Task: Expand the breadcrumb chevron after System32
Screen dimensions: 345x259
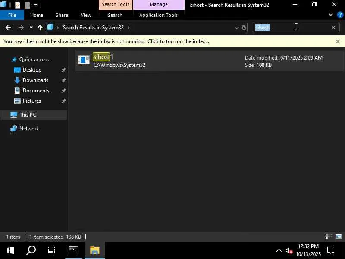Action: point(129,28)
